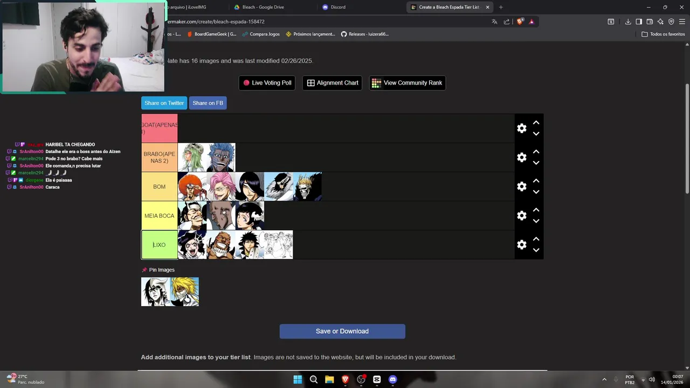This screenshot has width=690, height=388.
Task: Open the Alignment Chart
Action: (332, 82)
